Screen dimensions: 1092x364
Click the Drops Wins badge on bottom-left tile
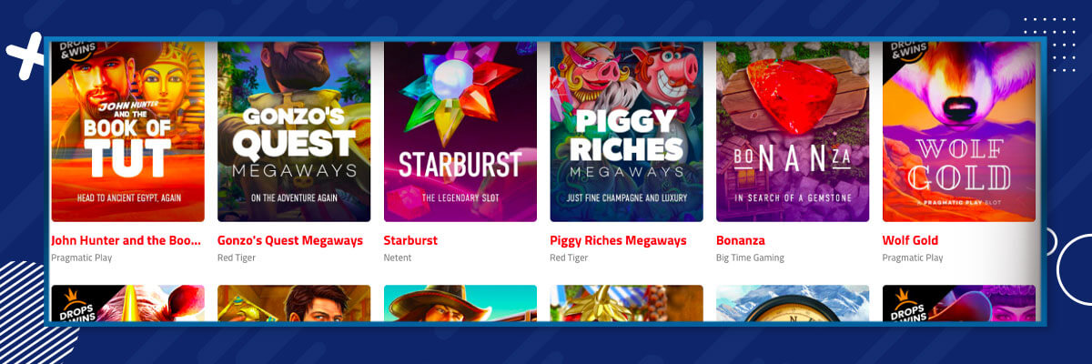[x=73, y=304]
